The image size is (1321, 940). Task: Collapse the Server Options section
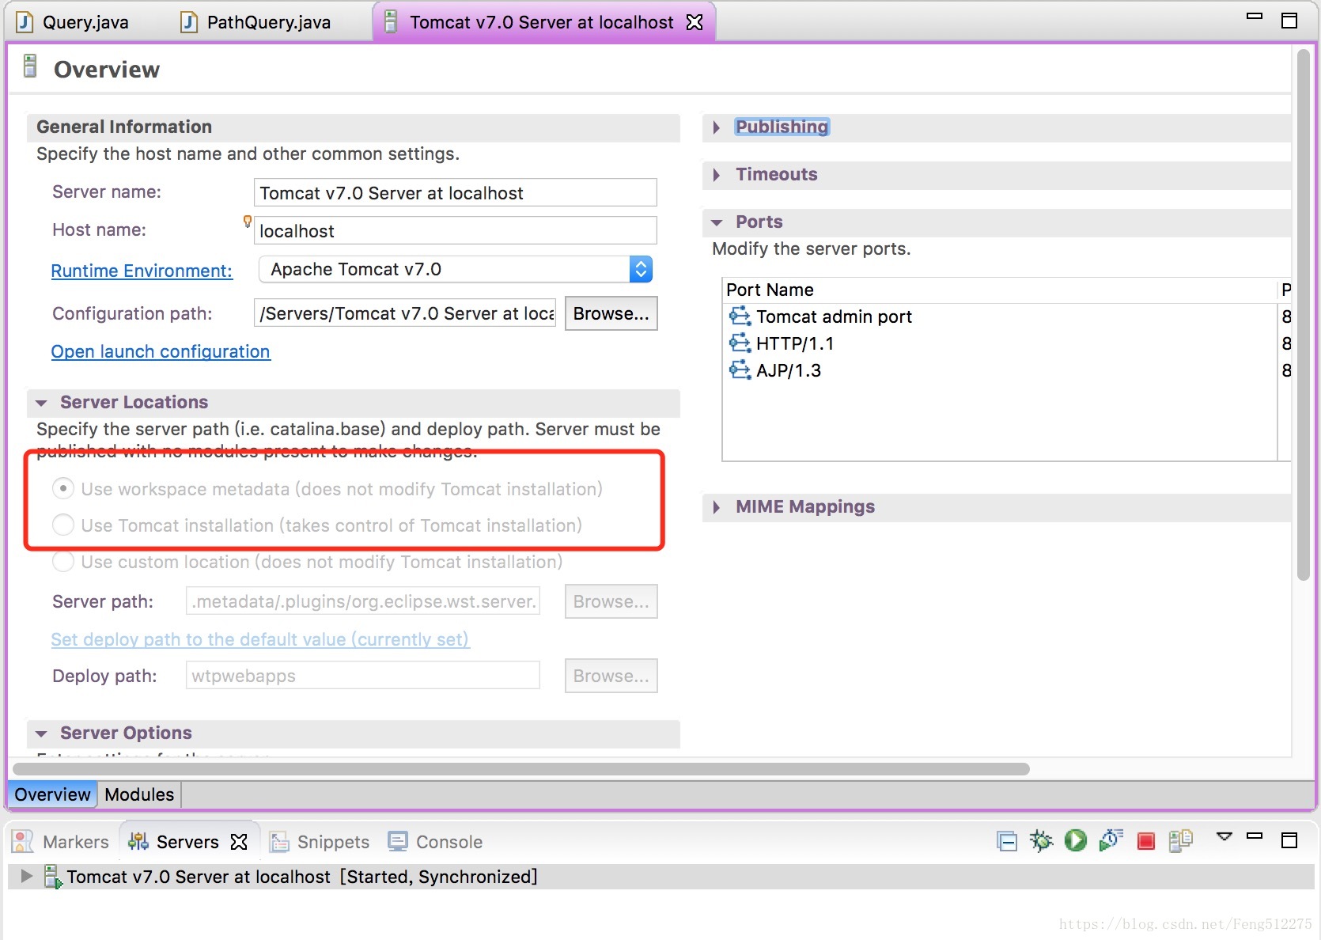pyautogui.click(x=41, y=733)
